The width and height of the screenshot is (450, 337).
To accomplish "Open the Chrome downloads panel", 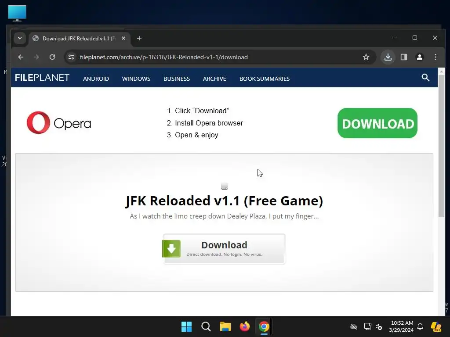I will point(388,57).
